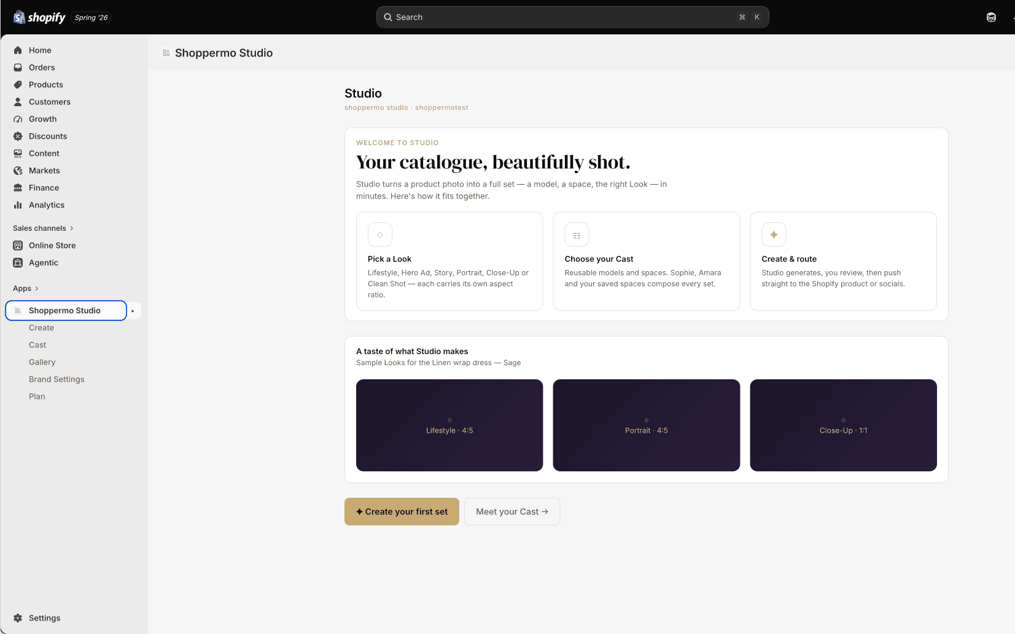Expand the Apps section chevron
The image size is (1015, 634).
pos(37,288)
